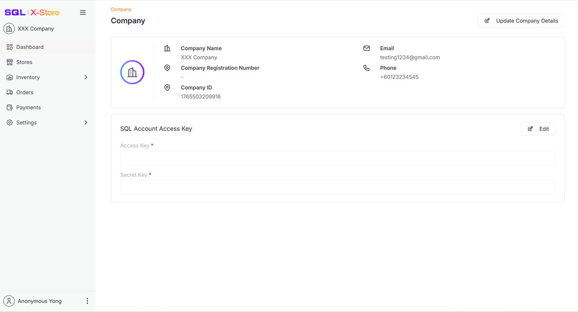Open the three-dot user options menu

tap(87, 301)
